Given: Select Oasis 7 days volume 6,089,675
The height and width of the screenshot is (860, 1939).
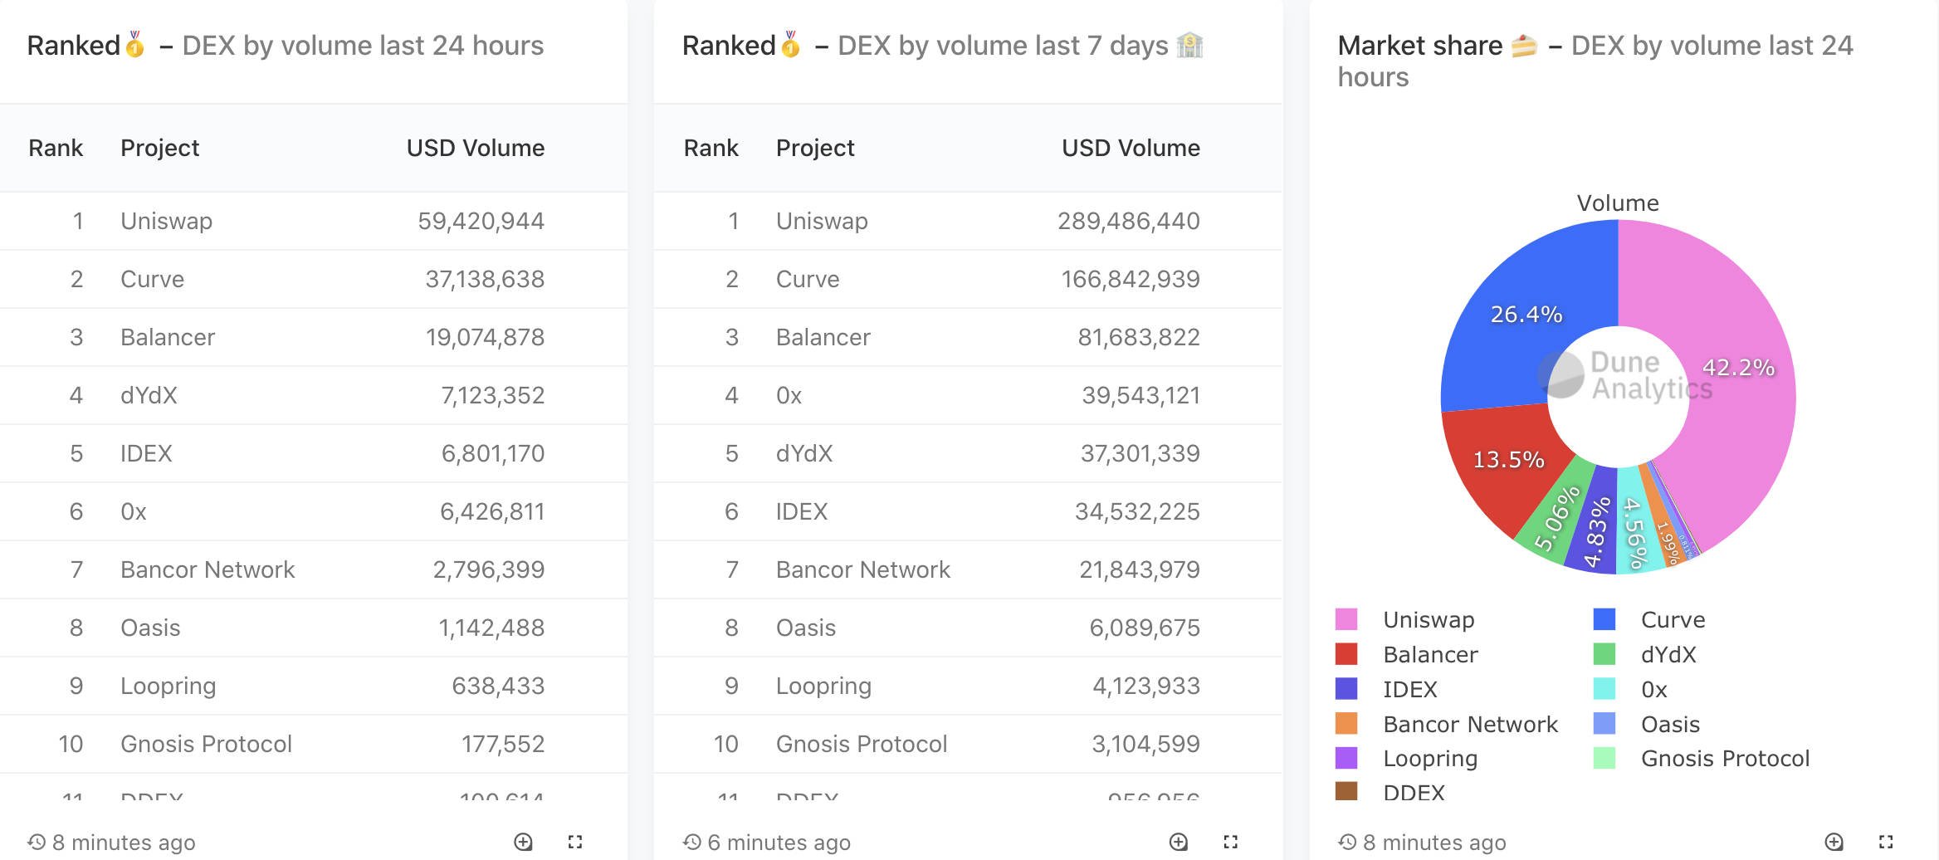Looking at the screenshot, I should 1145,628.
